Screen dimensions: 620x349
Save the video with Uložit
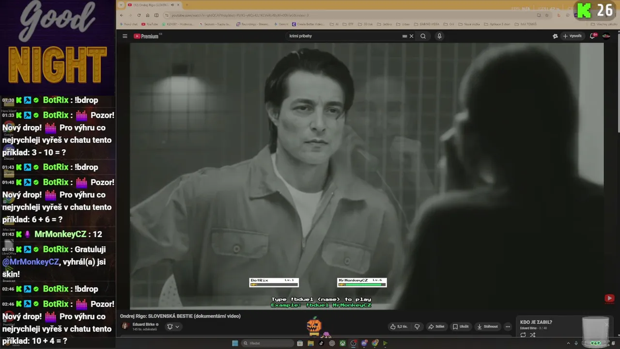(461, 327)
